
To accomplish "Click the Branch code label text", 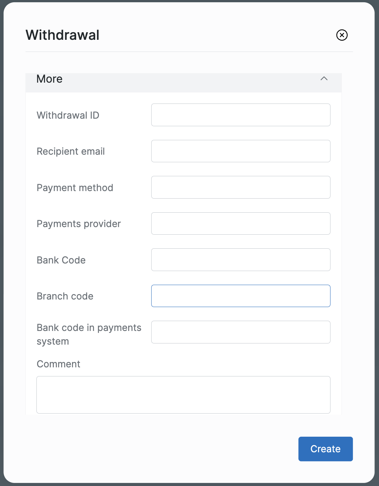I will (x=65, y=296).
